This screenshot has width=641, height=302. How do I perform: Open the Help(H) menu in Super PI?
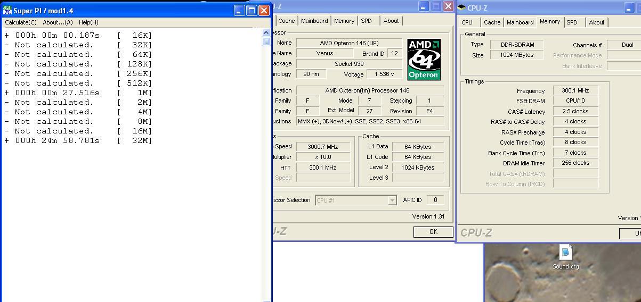tap(88, 22)
